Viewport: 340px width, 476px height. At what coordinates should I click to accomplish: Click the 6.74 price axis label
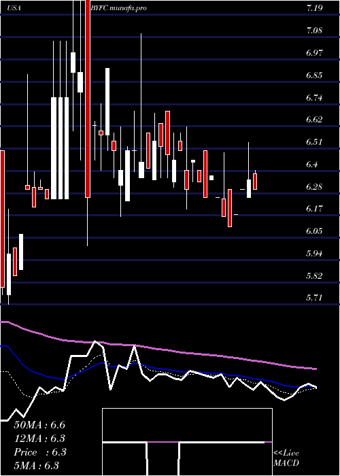click(314, 98)
